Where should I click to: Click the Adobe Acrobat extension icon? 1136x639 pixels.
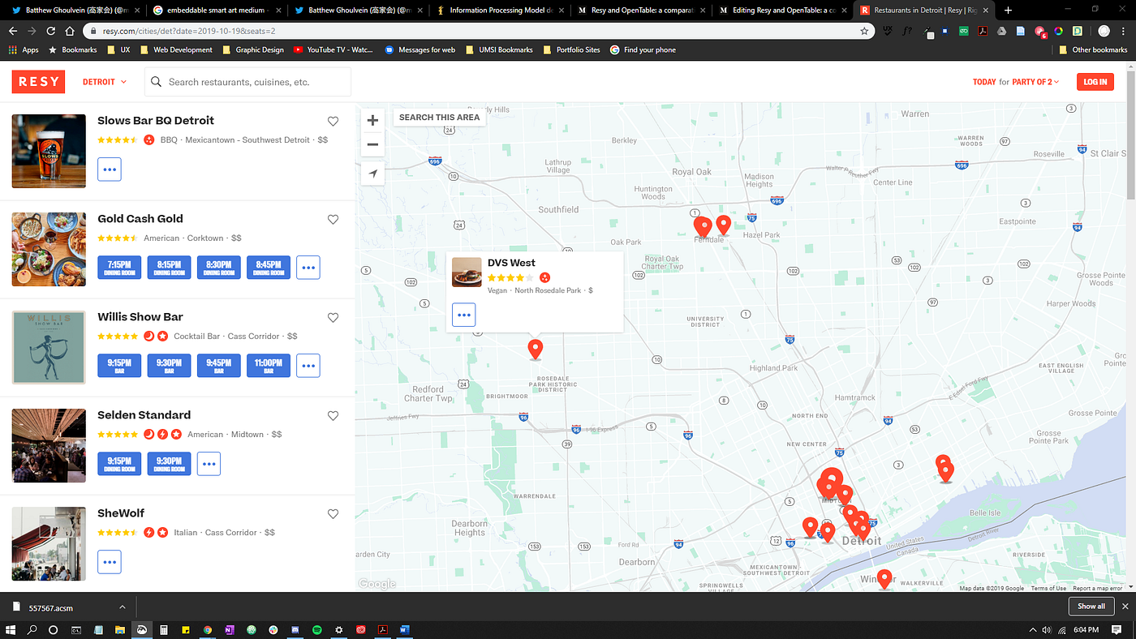click(982, 31)
